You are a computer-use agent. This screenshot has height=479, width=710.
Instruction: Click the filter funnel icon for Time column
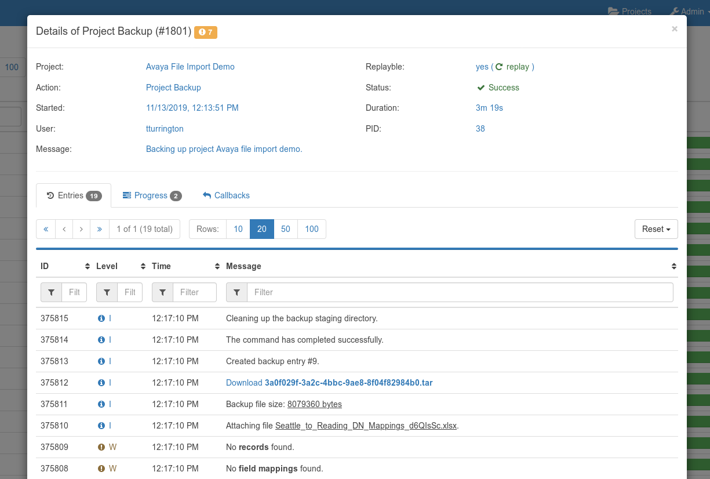(162, 292)
